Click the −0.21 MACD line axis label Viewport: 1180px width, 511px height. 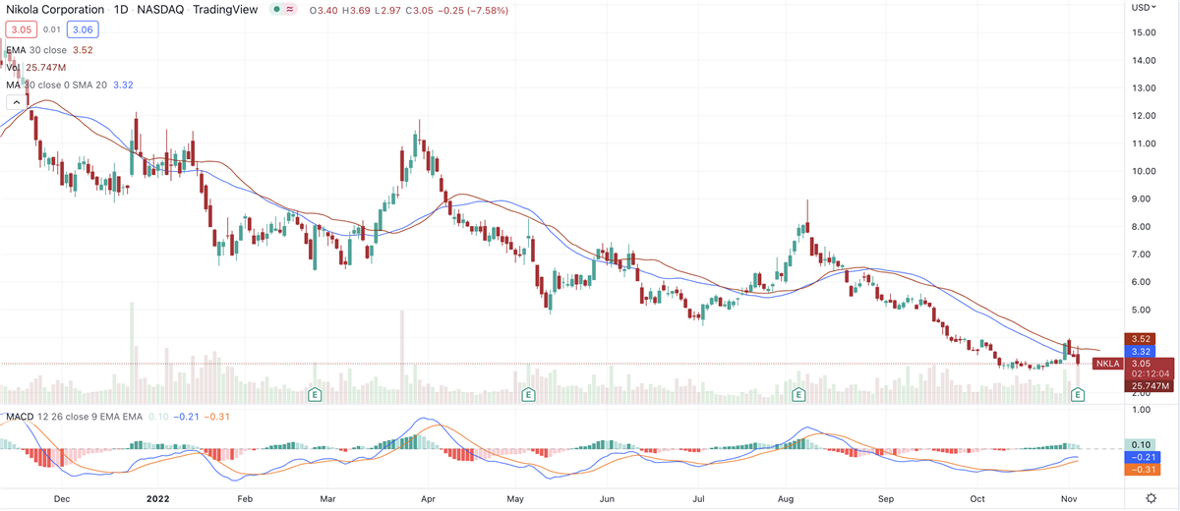point(1141,457)
